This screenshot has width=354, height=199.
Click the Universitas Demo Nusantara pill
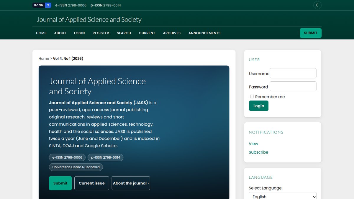point(76,167)
